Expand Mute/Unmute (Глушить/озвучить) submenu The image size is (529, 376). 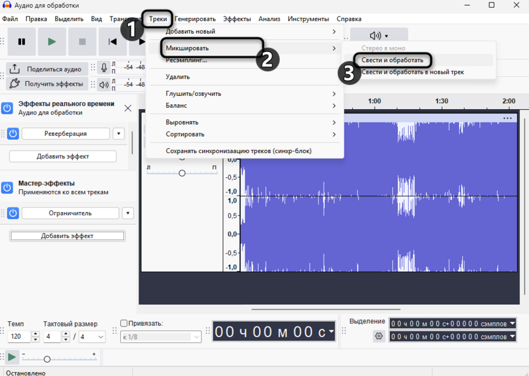click(x=245, y=93)
